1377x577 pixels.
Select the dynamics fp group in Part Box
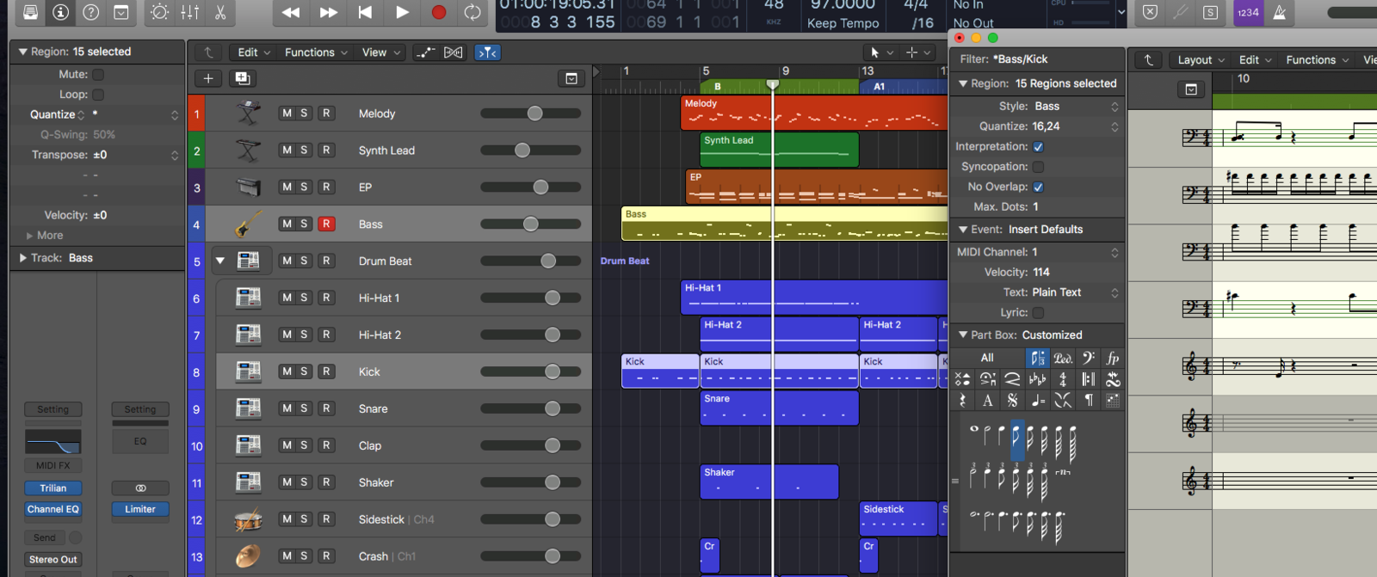(x=1113, y=359)
